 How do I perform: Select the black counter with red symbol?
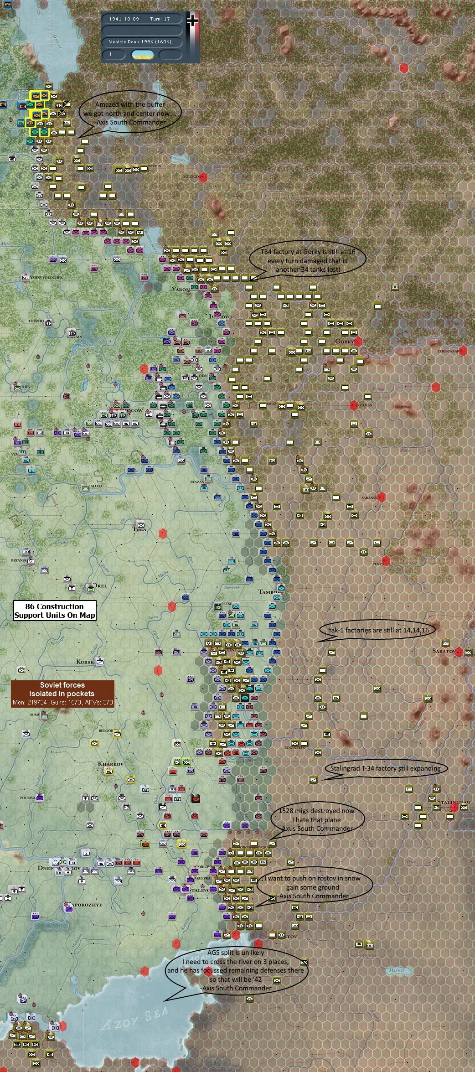coord(195,798)
